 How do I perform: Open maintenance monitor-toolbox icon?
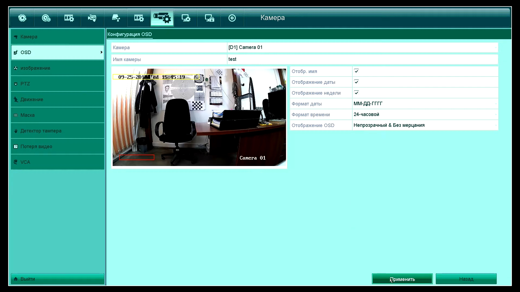click(x=209, y=18)
